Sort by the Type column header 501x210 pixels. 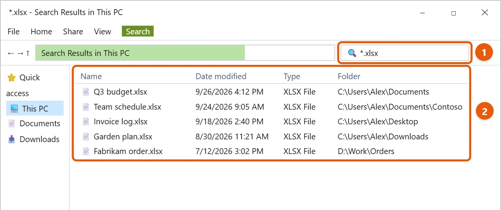click(292, 76)
